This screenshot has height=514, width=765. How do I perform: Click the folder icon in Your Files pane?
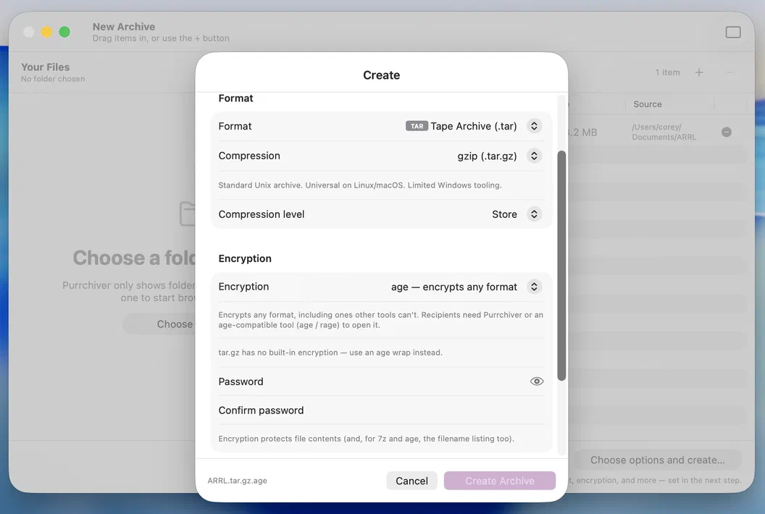(x=188, y=214)
